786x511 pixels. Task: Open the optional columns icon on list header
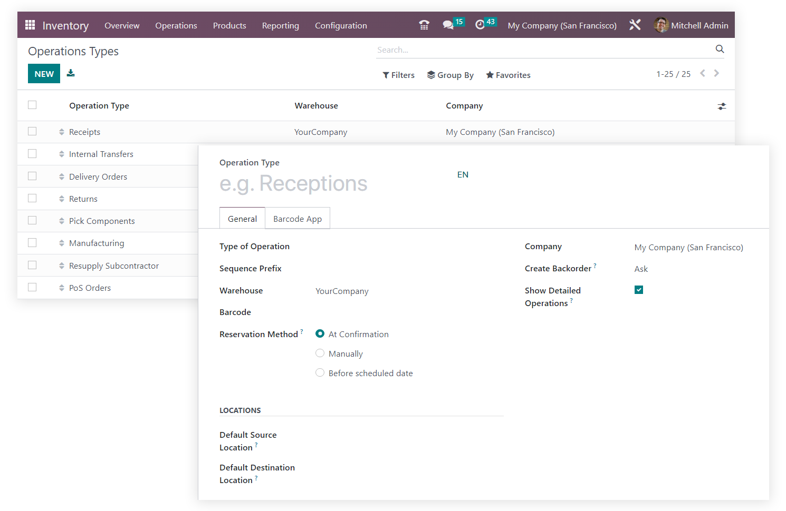(722, 106)
